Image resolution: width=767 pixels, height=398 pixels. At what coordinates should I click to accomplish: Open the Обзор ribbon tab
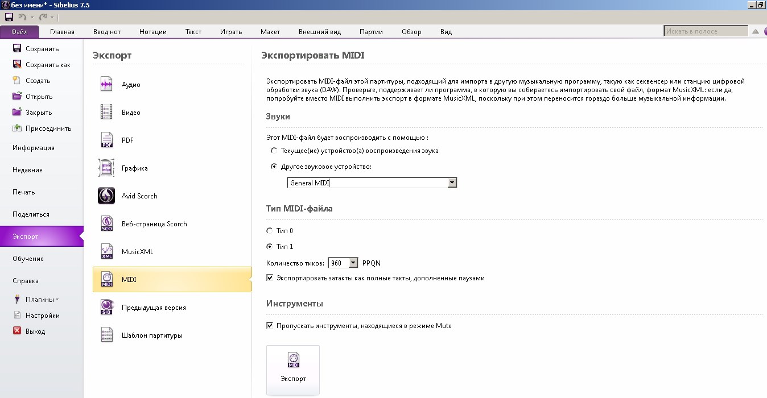411,32
